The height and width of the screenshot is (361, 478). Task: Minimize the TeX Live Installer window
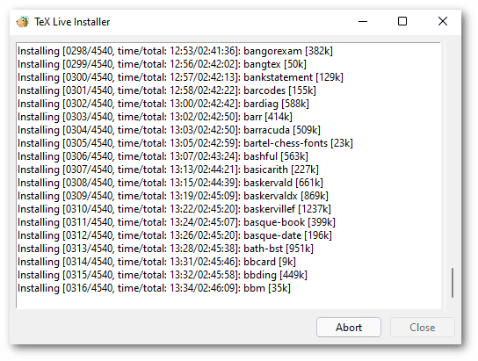pos(363,21)
